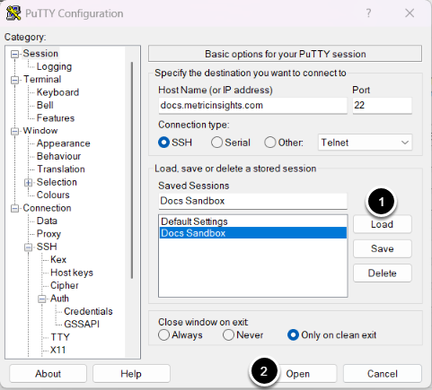Open the Appearance category
The width and height of the screenshot is (432, 390).
point(63,143)
